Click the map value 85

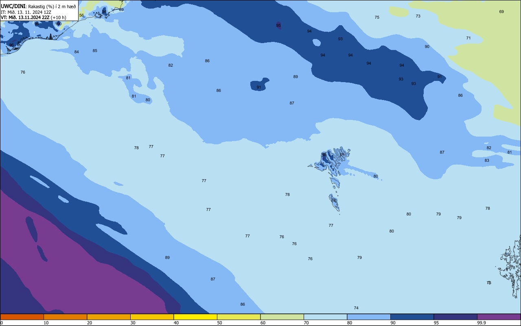tap(95, 51)
